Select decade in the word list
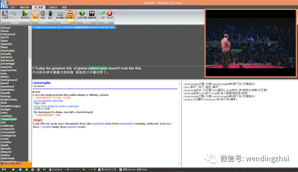This screenshot has width=298, height=172. (x=6, y=149)
